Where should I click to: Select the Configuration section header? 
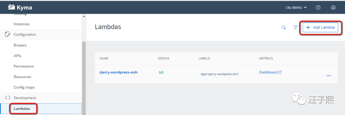click(x=41, y=34)
